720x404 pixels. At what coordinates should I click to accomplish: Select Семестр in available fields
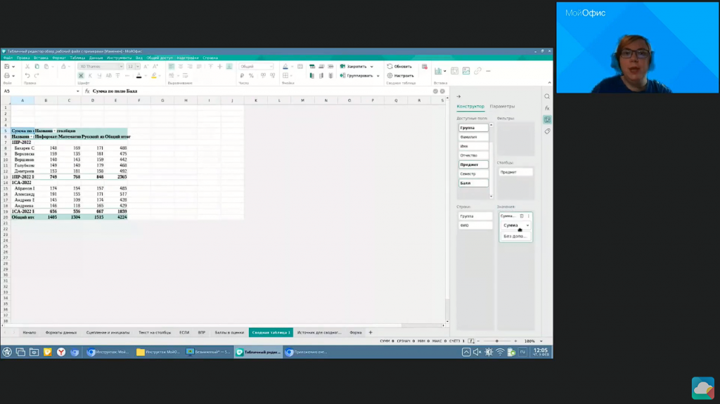click(x=473, y=174)
